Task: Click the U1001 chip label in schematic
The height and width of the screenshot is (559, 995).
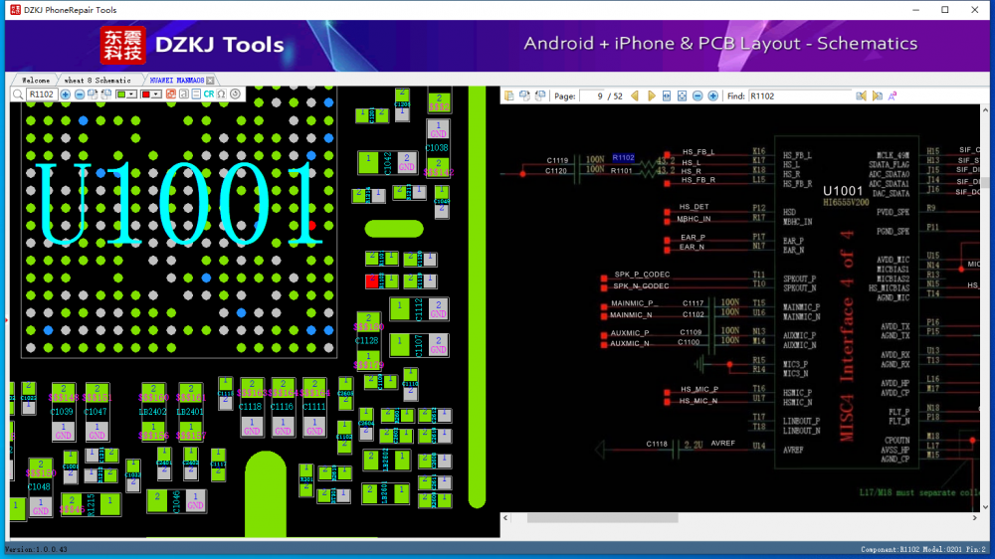Action: pos(843,191)
